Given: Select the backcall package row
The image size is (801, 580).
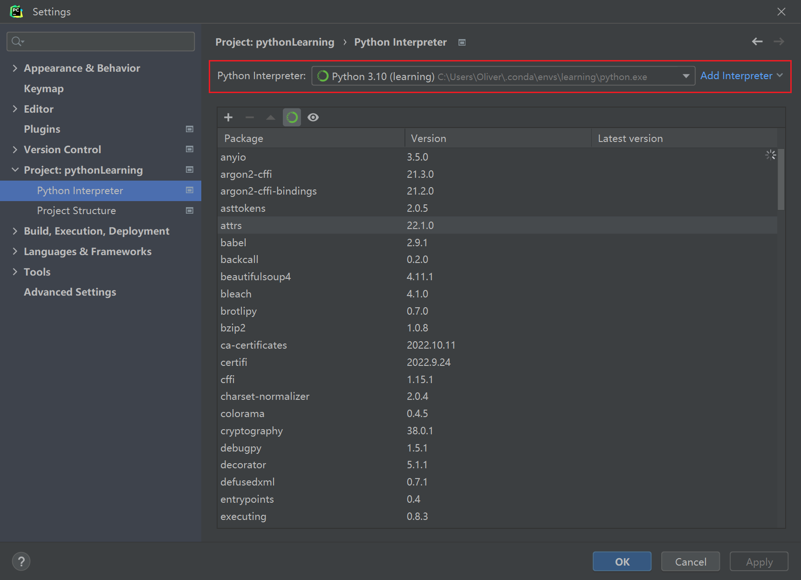Looking at the screenshot, I should click(x=497, y=259).
